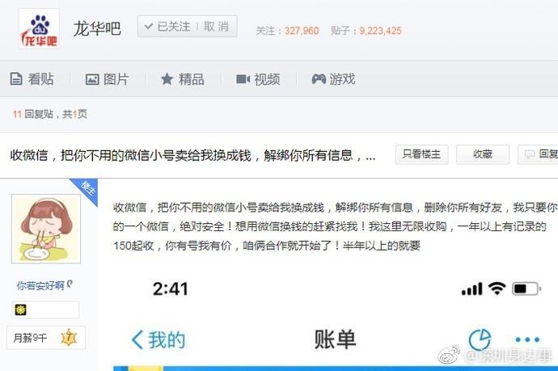The image size is (558, 371).
Task: Click the signal bars icon in phone screenshot
Action: [472, 289]
